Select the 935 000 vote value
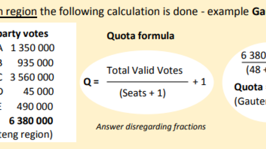The width and height of the screenshot is (266, 149). [35, 63]
